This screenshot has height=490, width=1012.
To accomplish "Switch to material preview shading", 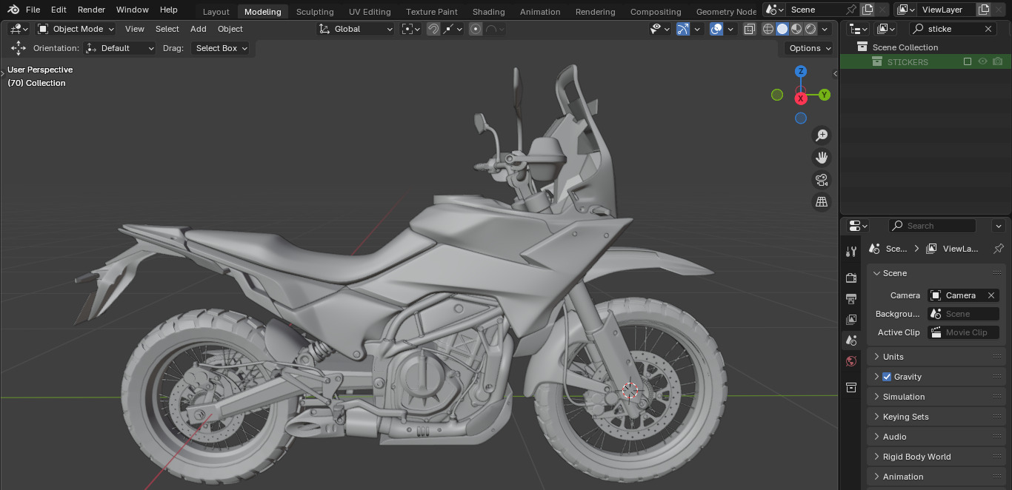I will point(796,29).
